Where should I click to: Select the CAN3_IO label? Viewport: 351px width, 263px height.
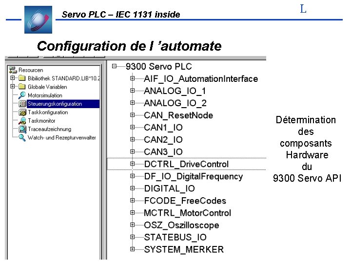pyautogui.click(x=163, y=152)
